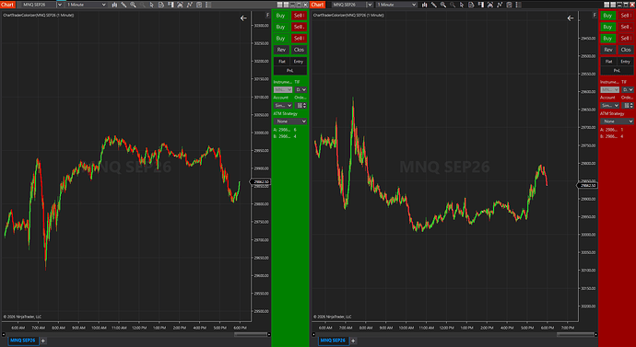Expand the 1 Minute interval dropdown on left chart
This screenshot has height=347, width=636.
click(x=86, y=5)
